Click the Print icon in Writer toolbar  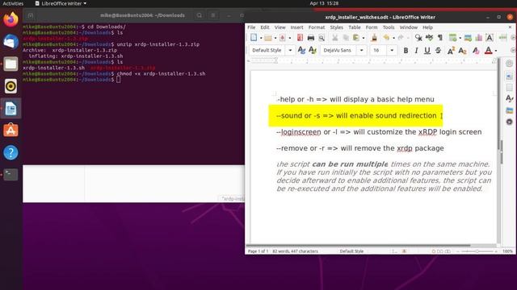[x=310, y=38]
